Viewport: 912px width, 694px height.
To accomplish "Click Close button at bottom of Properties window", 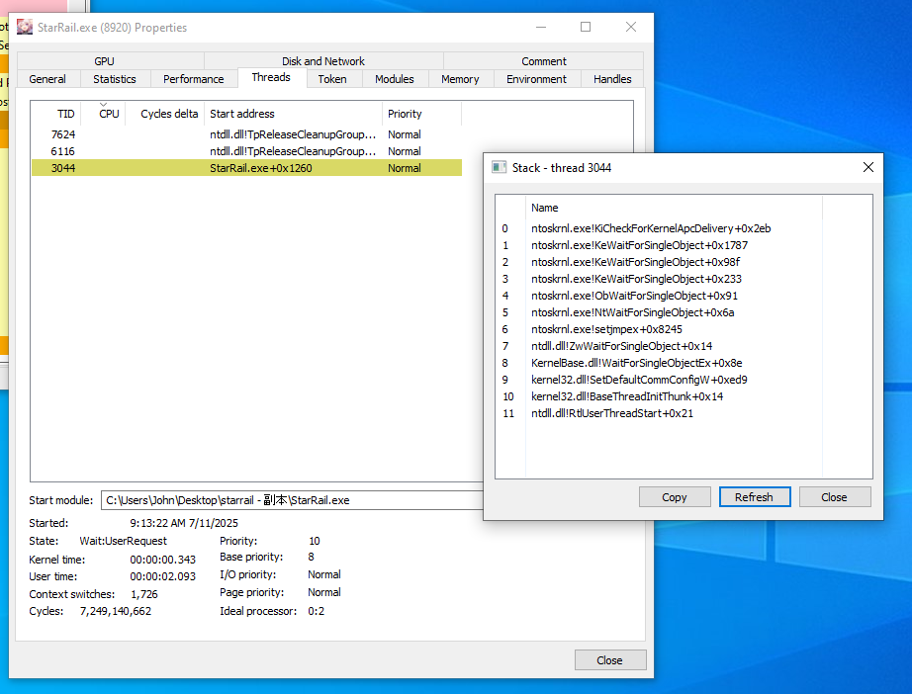I will click(x=610, y=660).
